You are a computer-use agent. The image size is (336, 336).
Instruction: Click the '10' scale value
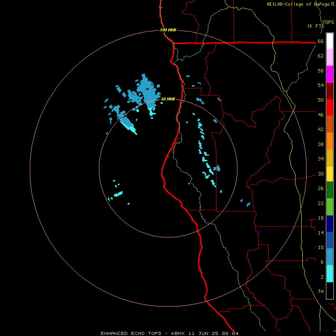click(x=321, y=248)
